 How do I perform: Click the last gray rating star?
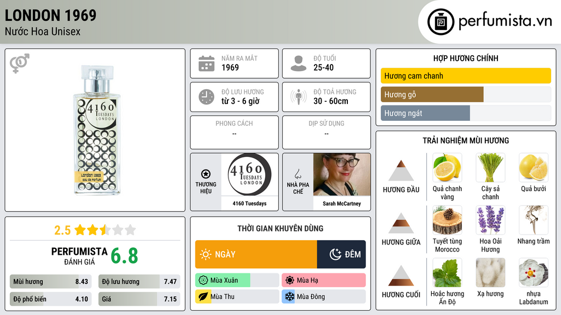[130, 230]
